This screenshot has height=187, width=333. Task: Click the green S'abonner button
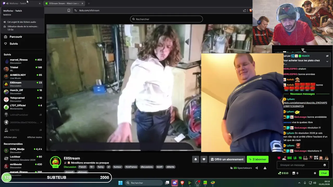[x=258, y=159]
